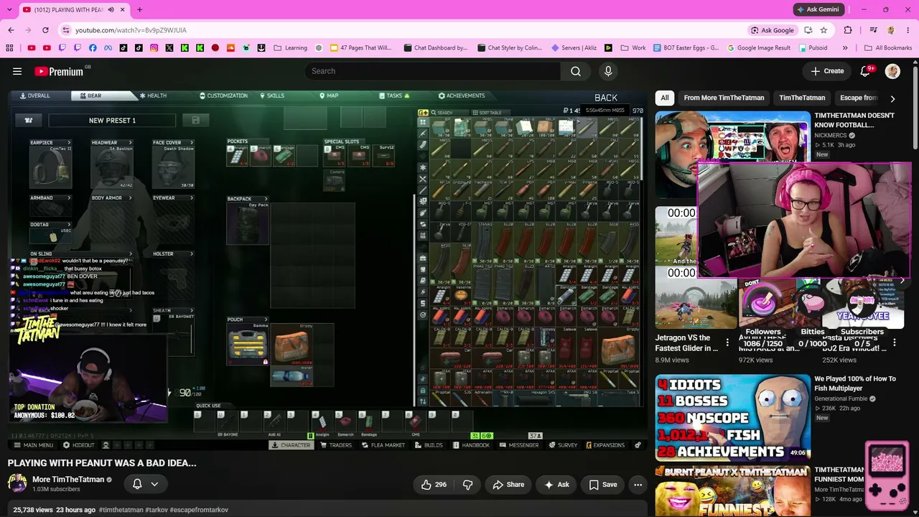Go to YouTube Premium home via logo

click(x=59, y=71)
